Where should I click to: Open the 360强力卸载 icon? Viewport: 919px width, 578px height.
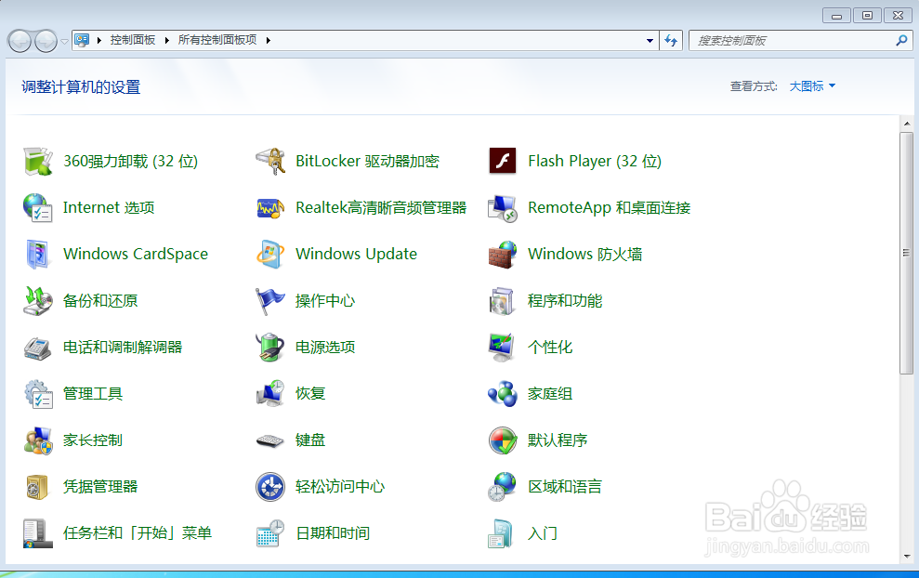tap(38, 161)
